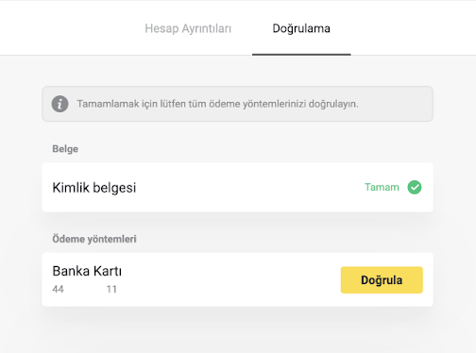Click the word doğrulayın ending the notice

333,104
